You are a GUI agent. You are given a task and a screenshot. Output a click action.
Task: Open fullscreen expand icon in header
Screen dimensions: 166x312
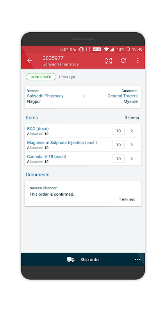[109, 61]
